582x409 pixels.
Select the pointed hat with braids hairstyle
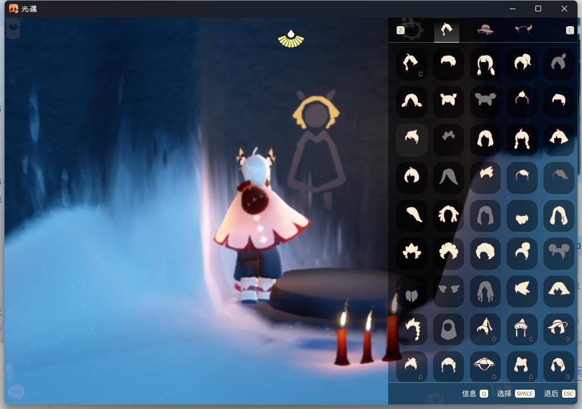click(522, 328)
